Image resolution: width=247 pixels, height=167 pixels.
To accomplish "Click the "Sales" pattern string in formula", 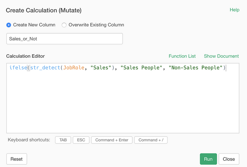I will [101, 68].
